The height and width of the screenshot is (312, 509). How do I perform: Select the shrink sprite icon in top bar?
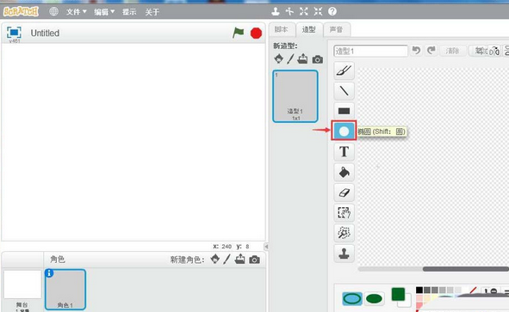318,12
